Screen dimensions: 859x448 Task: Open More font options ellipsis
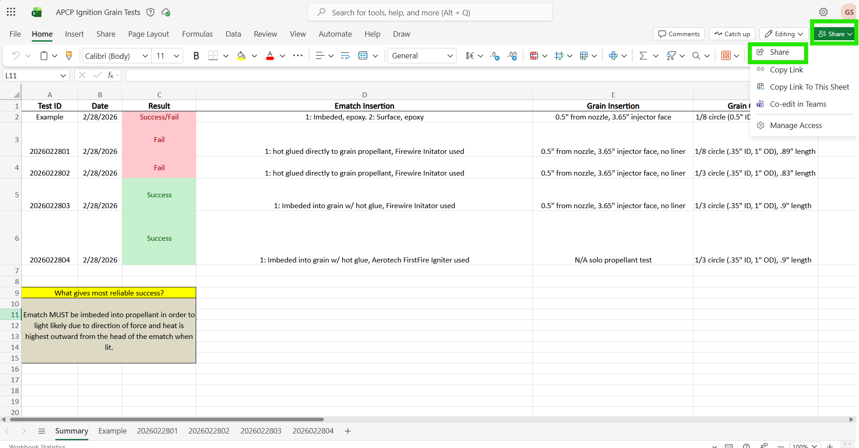(298, 56)
